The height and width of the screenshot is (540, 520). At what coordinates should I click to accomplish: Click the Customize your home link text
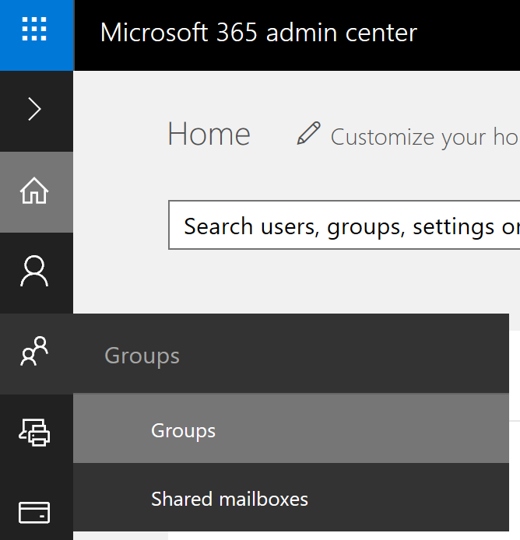(x=424, y=137)
